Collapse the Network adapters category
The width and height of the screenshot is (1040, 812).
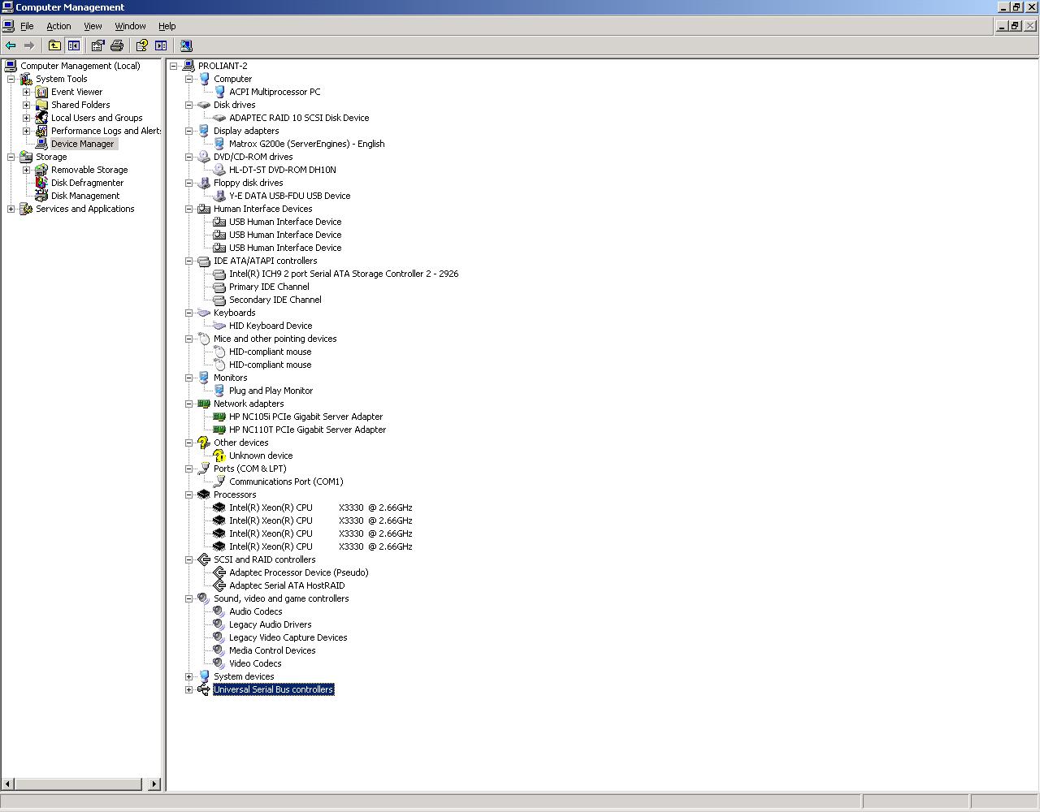(x=189, y=404)
